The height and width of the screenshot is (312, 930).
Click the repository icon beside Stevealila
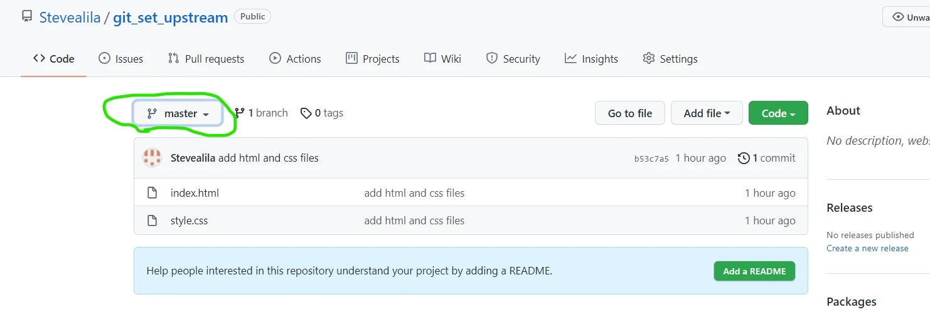pos(26,17)
